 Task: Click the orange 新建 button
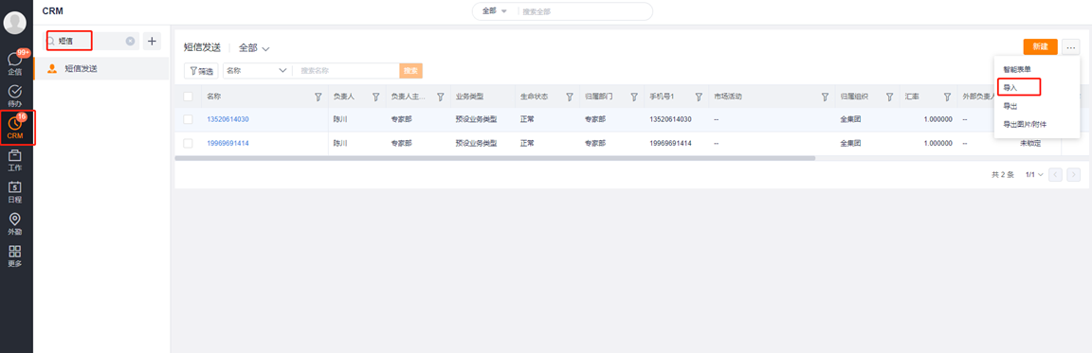1041,46
